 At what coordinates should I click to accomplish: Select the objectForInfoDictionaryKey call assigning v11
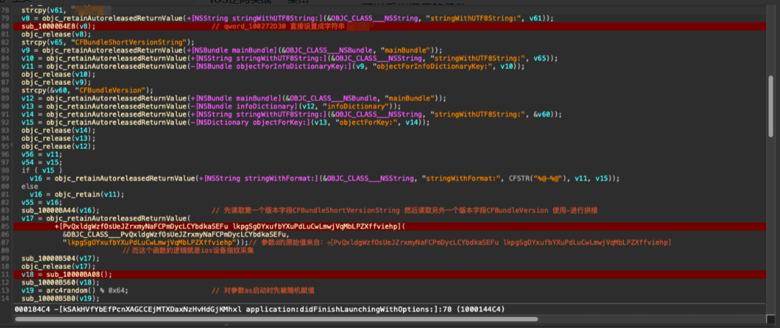[x=273, y=67]
